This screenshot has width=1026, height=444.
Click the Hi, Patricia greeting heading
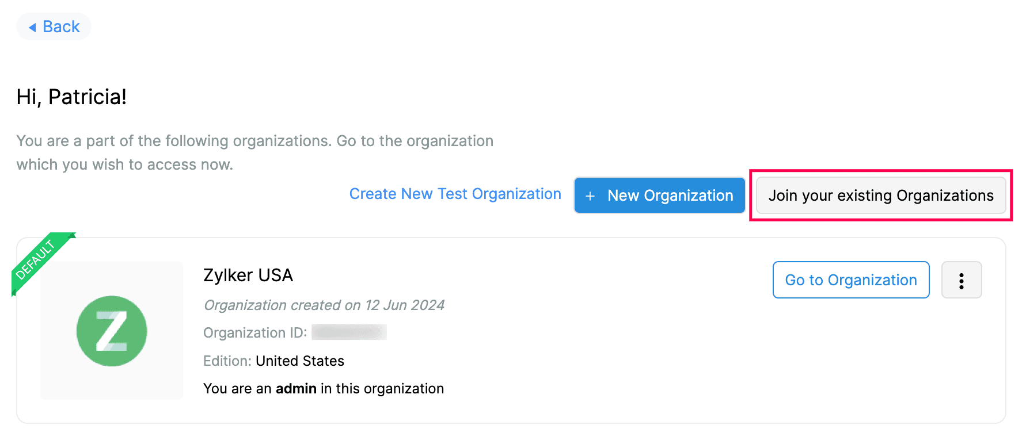point(71,96)
